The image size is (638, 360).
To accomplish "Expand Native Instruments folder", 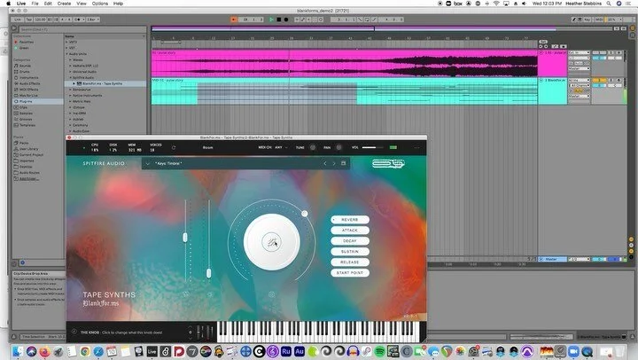I will coord(70,95).
